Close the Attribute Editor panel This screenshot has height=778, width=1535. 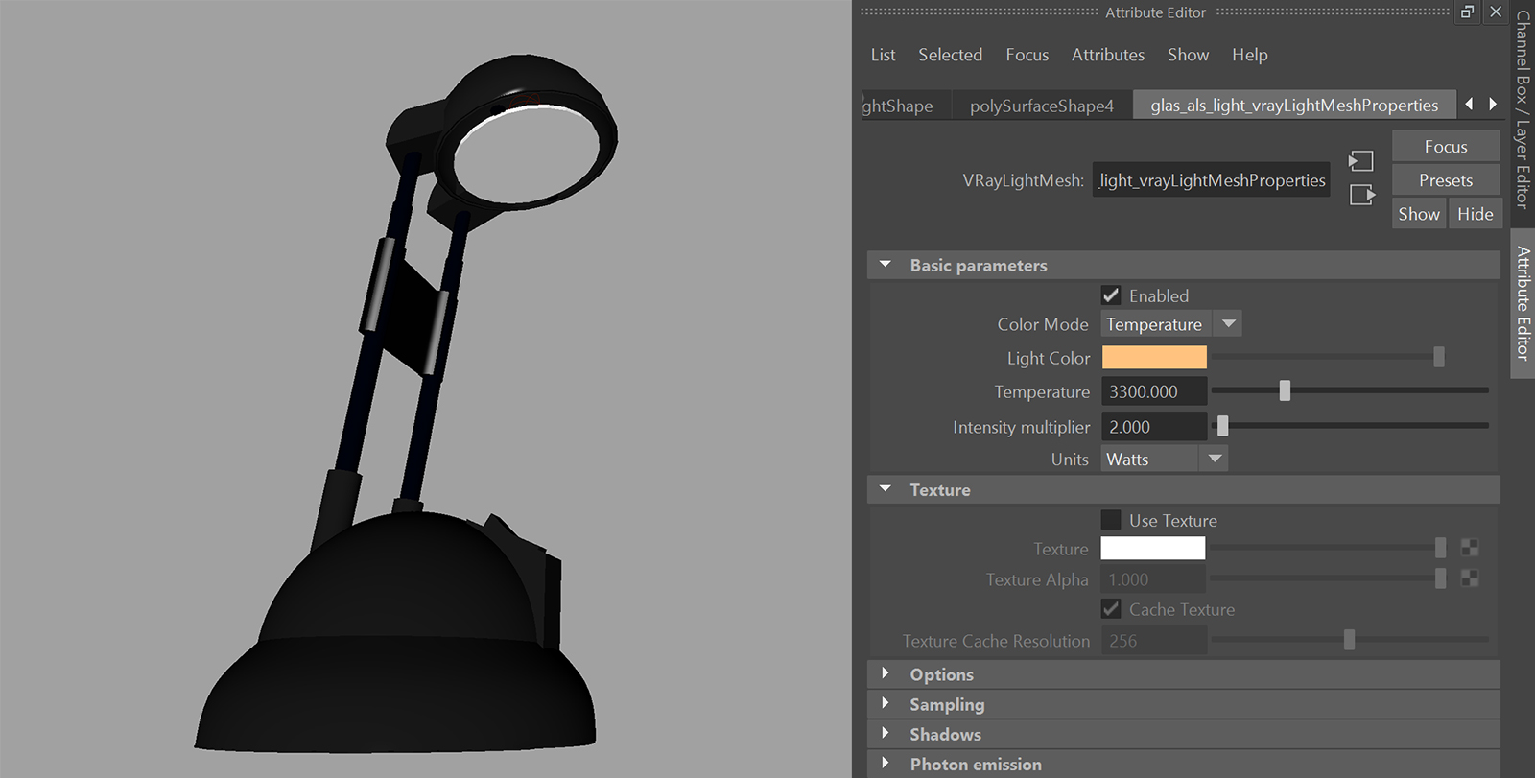(x=1496, y=12)
